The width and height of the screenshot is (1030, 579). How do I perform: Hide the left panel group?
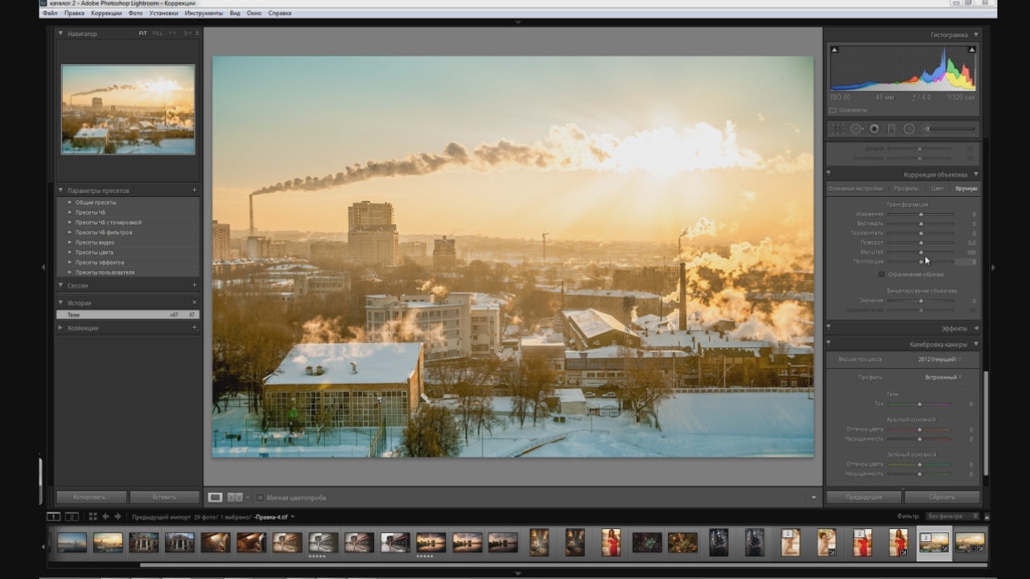[43, 267]
